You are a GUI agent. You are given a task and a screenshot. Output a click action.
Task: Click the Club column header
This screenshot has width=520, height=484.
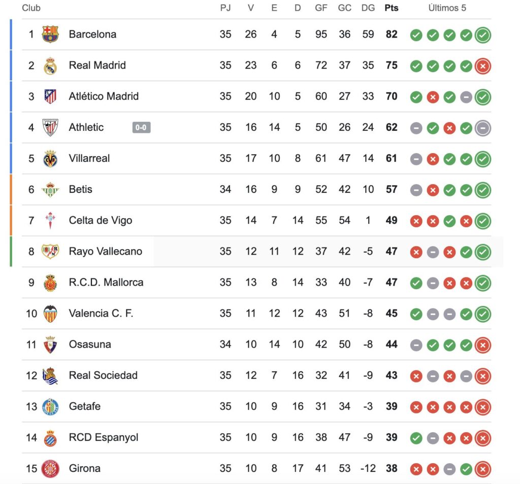pyautogui.click(x=31, y=8)
